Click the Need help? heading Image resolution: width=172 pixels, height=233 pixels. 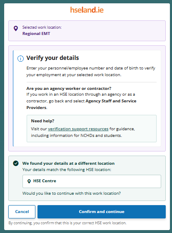point(42,121)
